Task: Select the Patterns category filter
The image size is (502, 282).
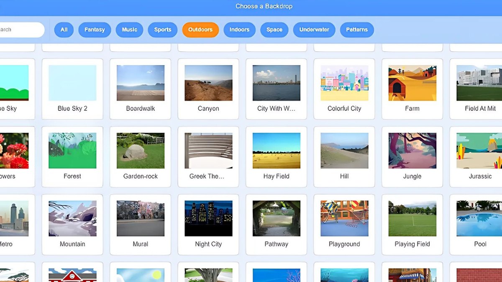Action: [x=357, y=30]
